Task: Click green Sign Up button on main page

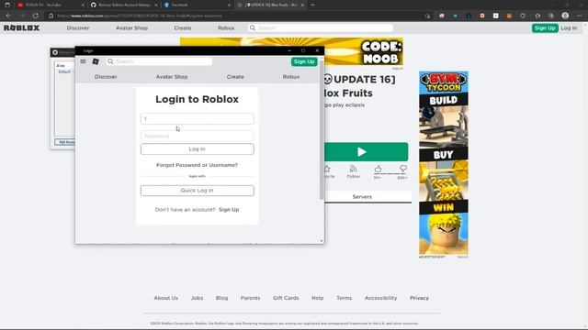Action: click(x=545, y=28)
